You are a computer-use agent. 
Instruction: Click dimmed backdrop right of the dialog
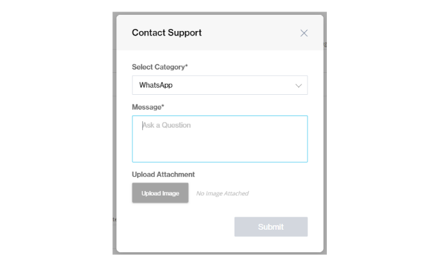[x=325, y=129]
